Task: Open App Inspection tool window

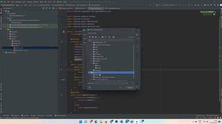Action: click(60, 115)
